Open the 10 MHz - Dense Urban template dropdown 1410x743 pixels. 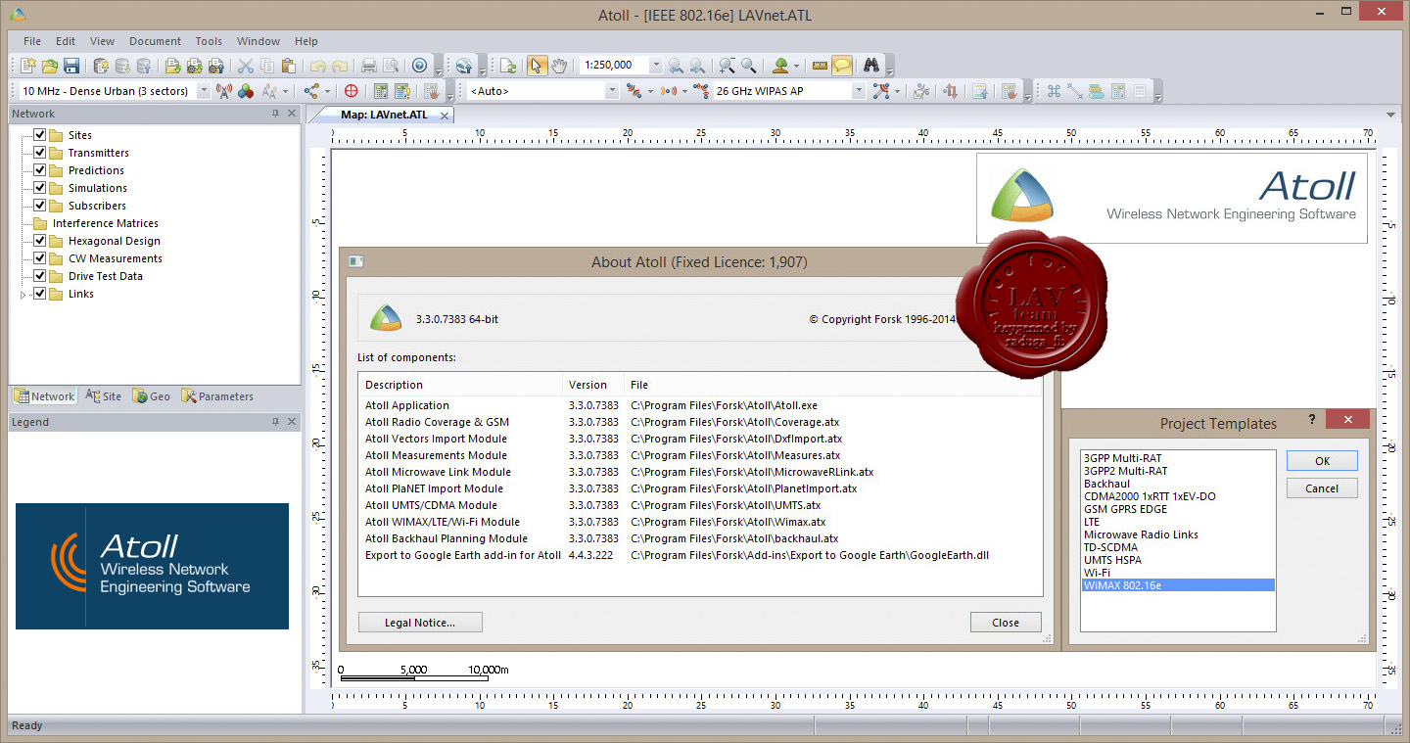coord(204,91)
